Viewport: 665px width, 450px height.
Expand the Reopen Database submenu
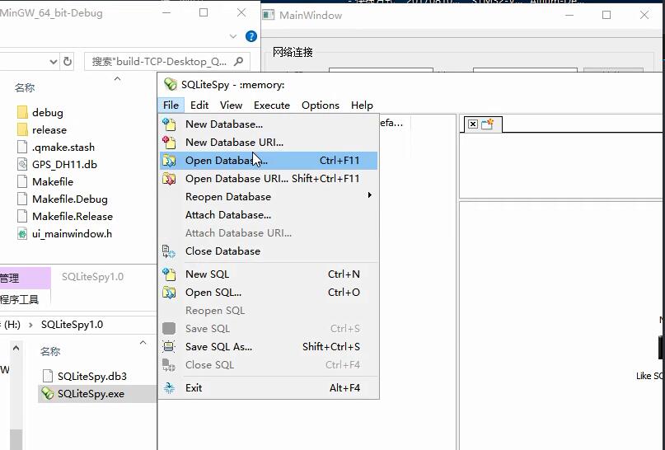[x=269, y=197]
